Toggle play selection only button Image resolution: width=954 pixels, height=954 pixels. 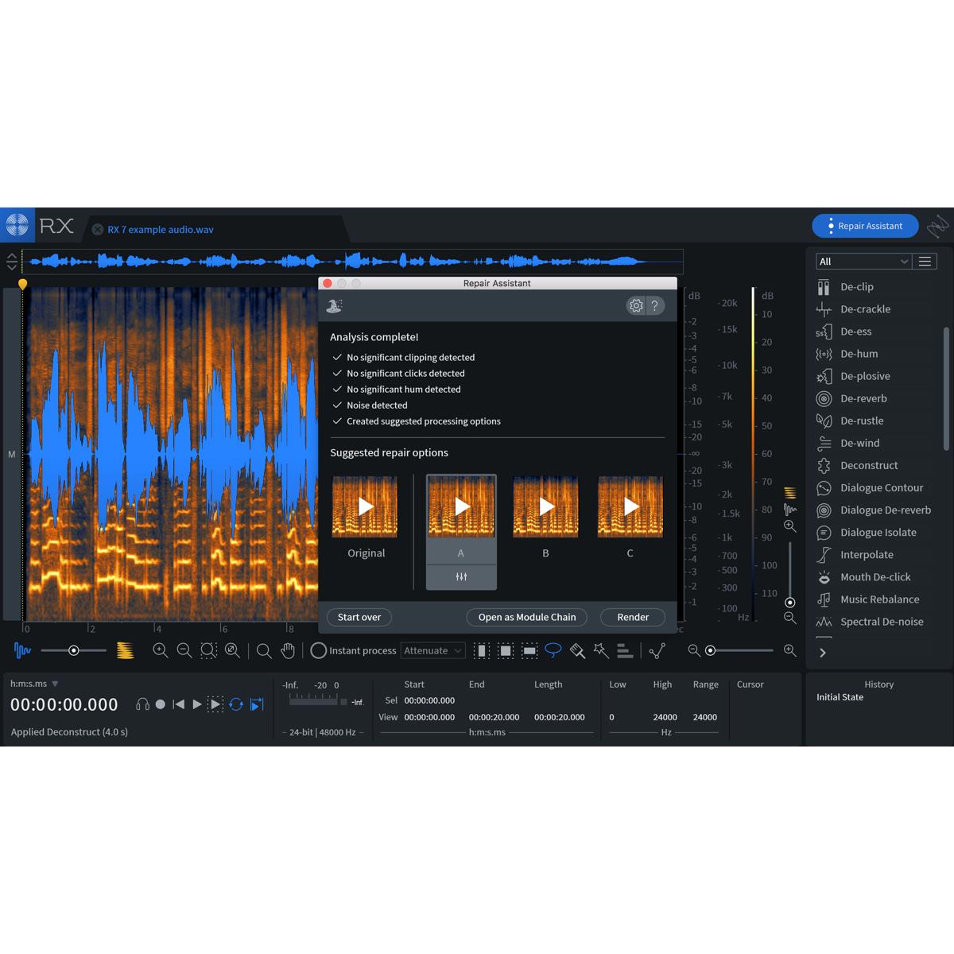pyautogui.click(x=215, y=704)
